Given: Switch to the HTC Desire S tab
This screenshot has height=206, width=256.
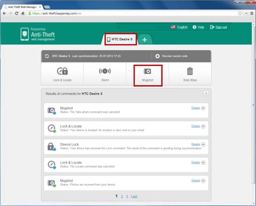Looking at the screenshot, I should point(121,39).
